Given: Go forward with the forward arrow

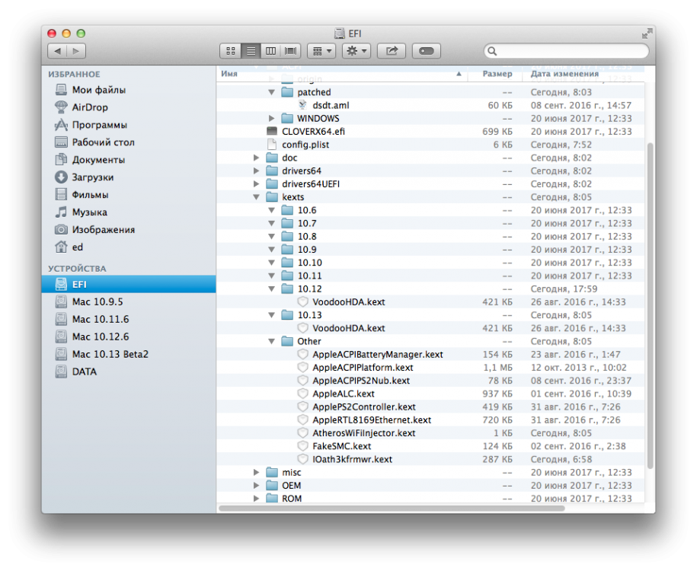Looking at the screenshot, I should point(76,51).
